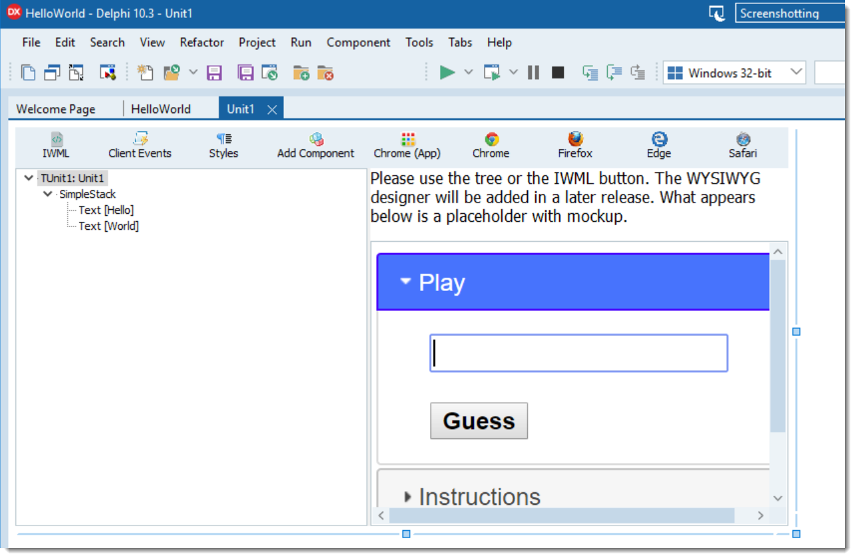Click the IWML icon button
The width and height of the screenshot is (855, 558).
tap(56, 145)
